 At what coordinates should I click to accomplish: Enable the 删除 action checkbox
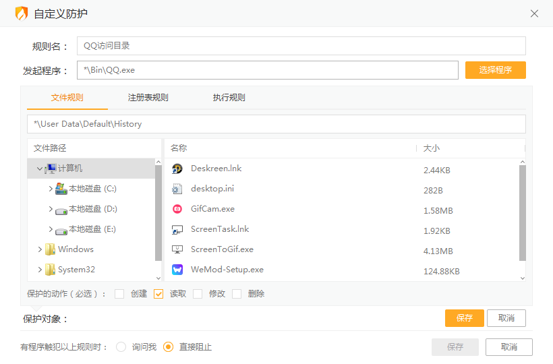pyautogui.click(x=237, y=293)
